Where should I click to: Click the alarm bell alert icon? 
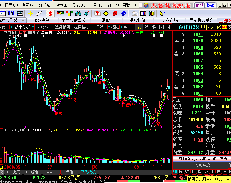point(87,13)
